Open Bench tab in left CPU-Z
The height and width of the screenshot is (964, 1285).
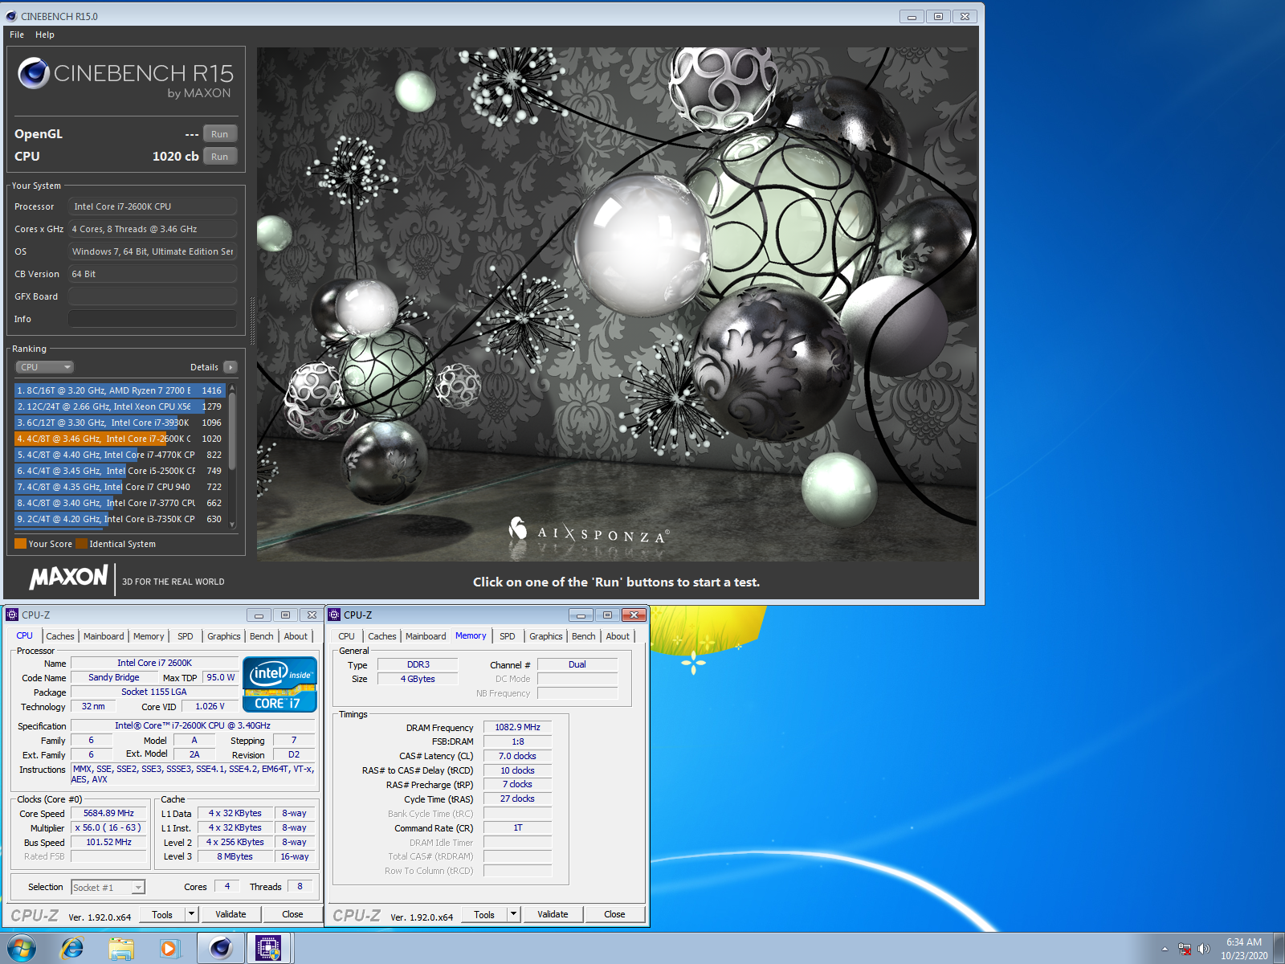262,636
